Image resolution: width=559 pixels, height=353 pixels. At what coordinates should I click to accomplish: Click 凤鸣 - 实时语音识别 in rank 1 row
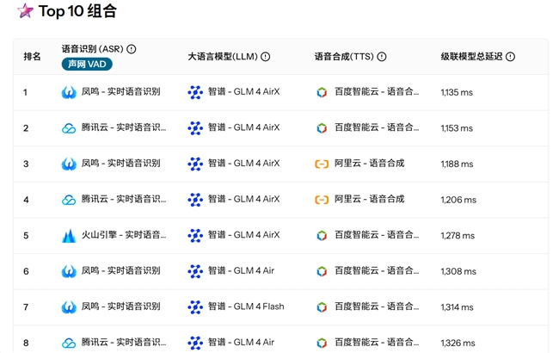click(121, 92)
